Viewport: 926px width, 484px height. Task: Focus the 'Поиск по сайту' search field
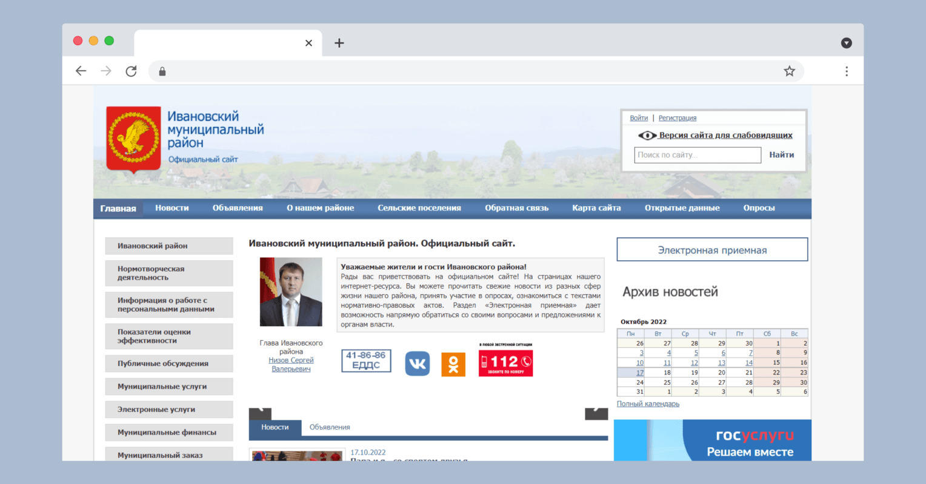tap(698, 155)
